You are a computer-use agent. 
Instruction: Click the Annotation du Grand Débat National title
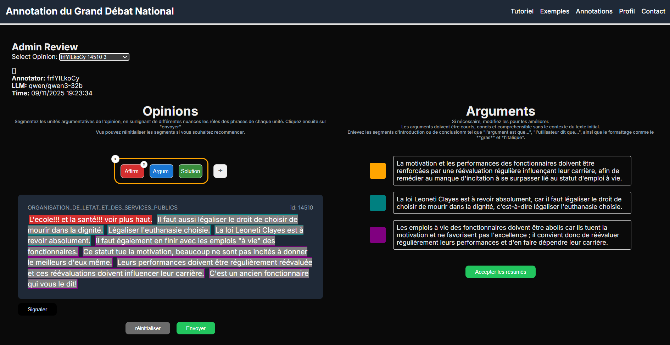(90, 11)
